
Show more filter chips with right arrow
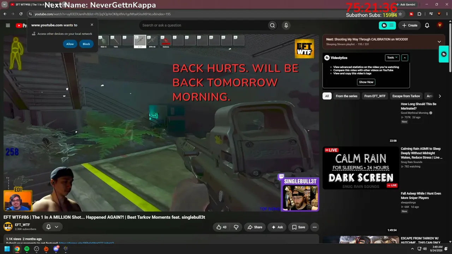coord(440,96)
